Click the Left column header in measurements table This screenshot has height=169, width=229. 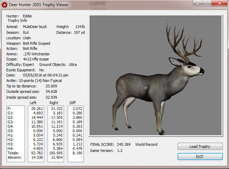tap(33, 103)
